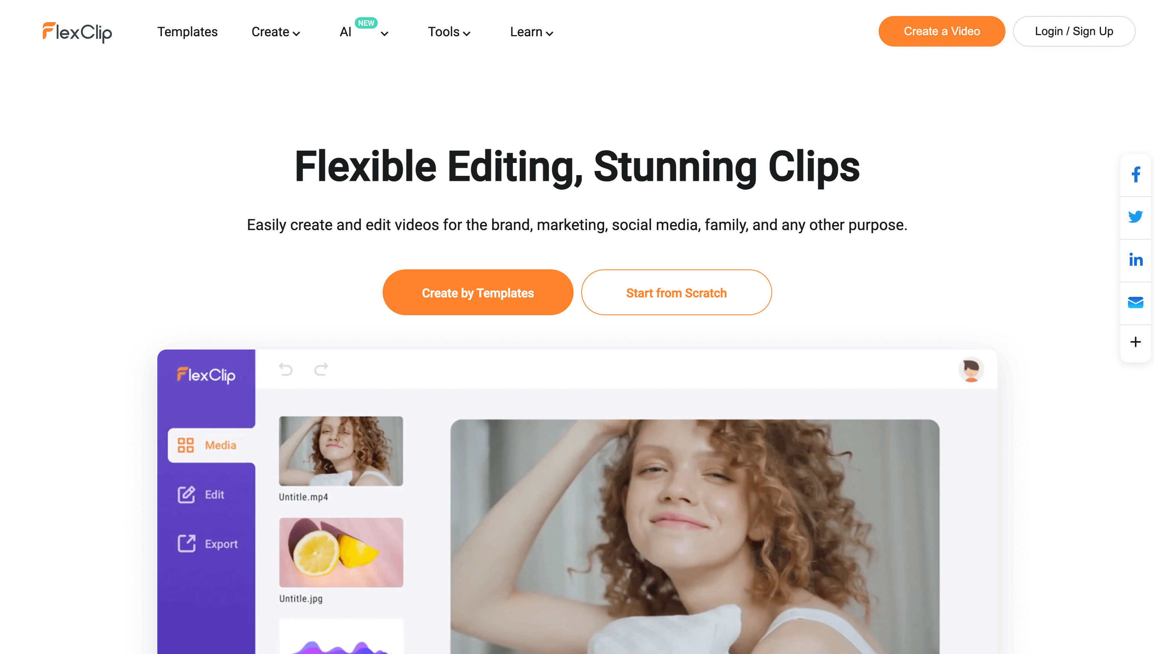Click the Start from Scratch button

click(x=676, y=292)
